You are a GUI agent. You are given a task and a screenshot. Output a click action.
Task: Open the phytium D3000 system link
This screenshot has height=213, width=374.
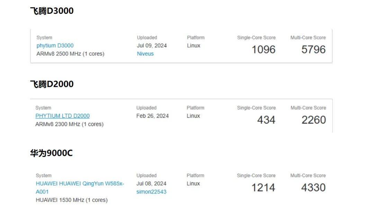coord(55,46)
